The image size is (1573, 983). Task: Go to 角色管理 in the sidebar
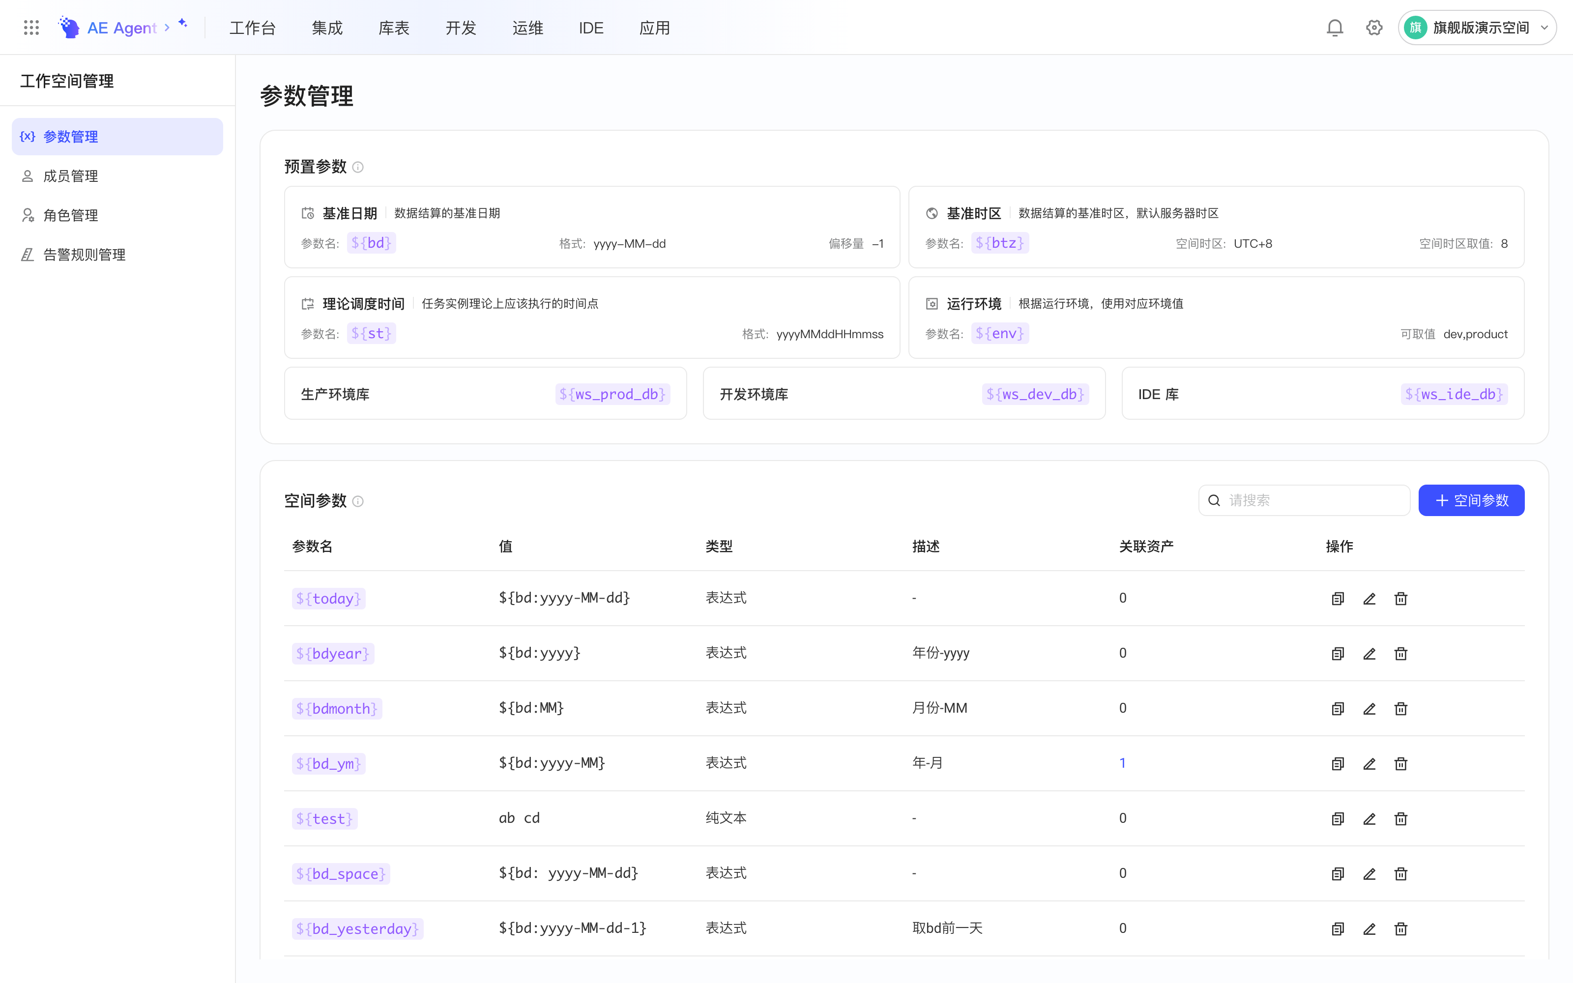[117, 215]
